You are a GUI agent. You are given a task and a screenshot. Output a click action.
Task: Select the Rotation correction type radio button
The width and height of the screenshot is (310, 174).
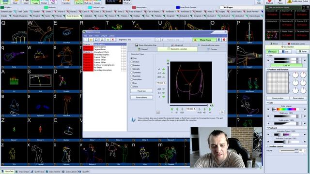click(x=132, y=65)
